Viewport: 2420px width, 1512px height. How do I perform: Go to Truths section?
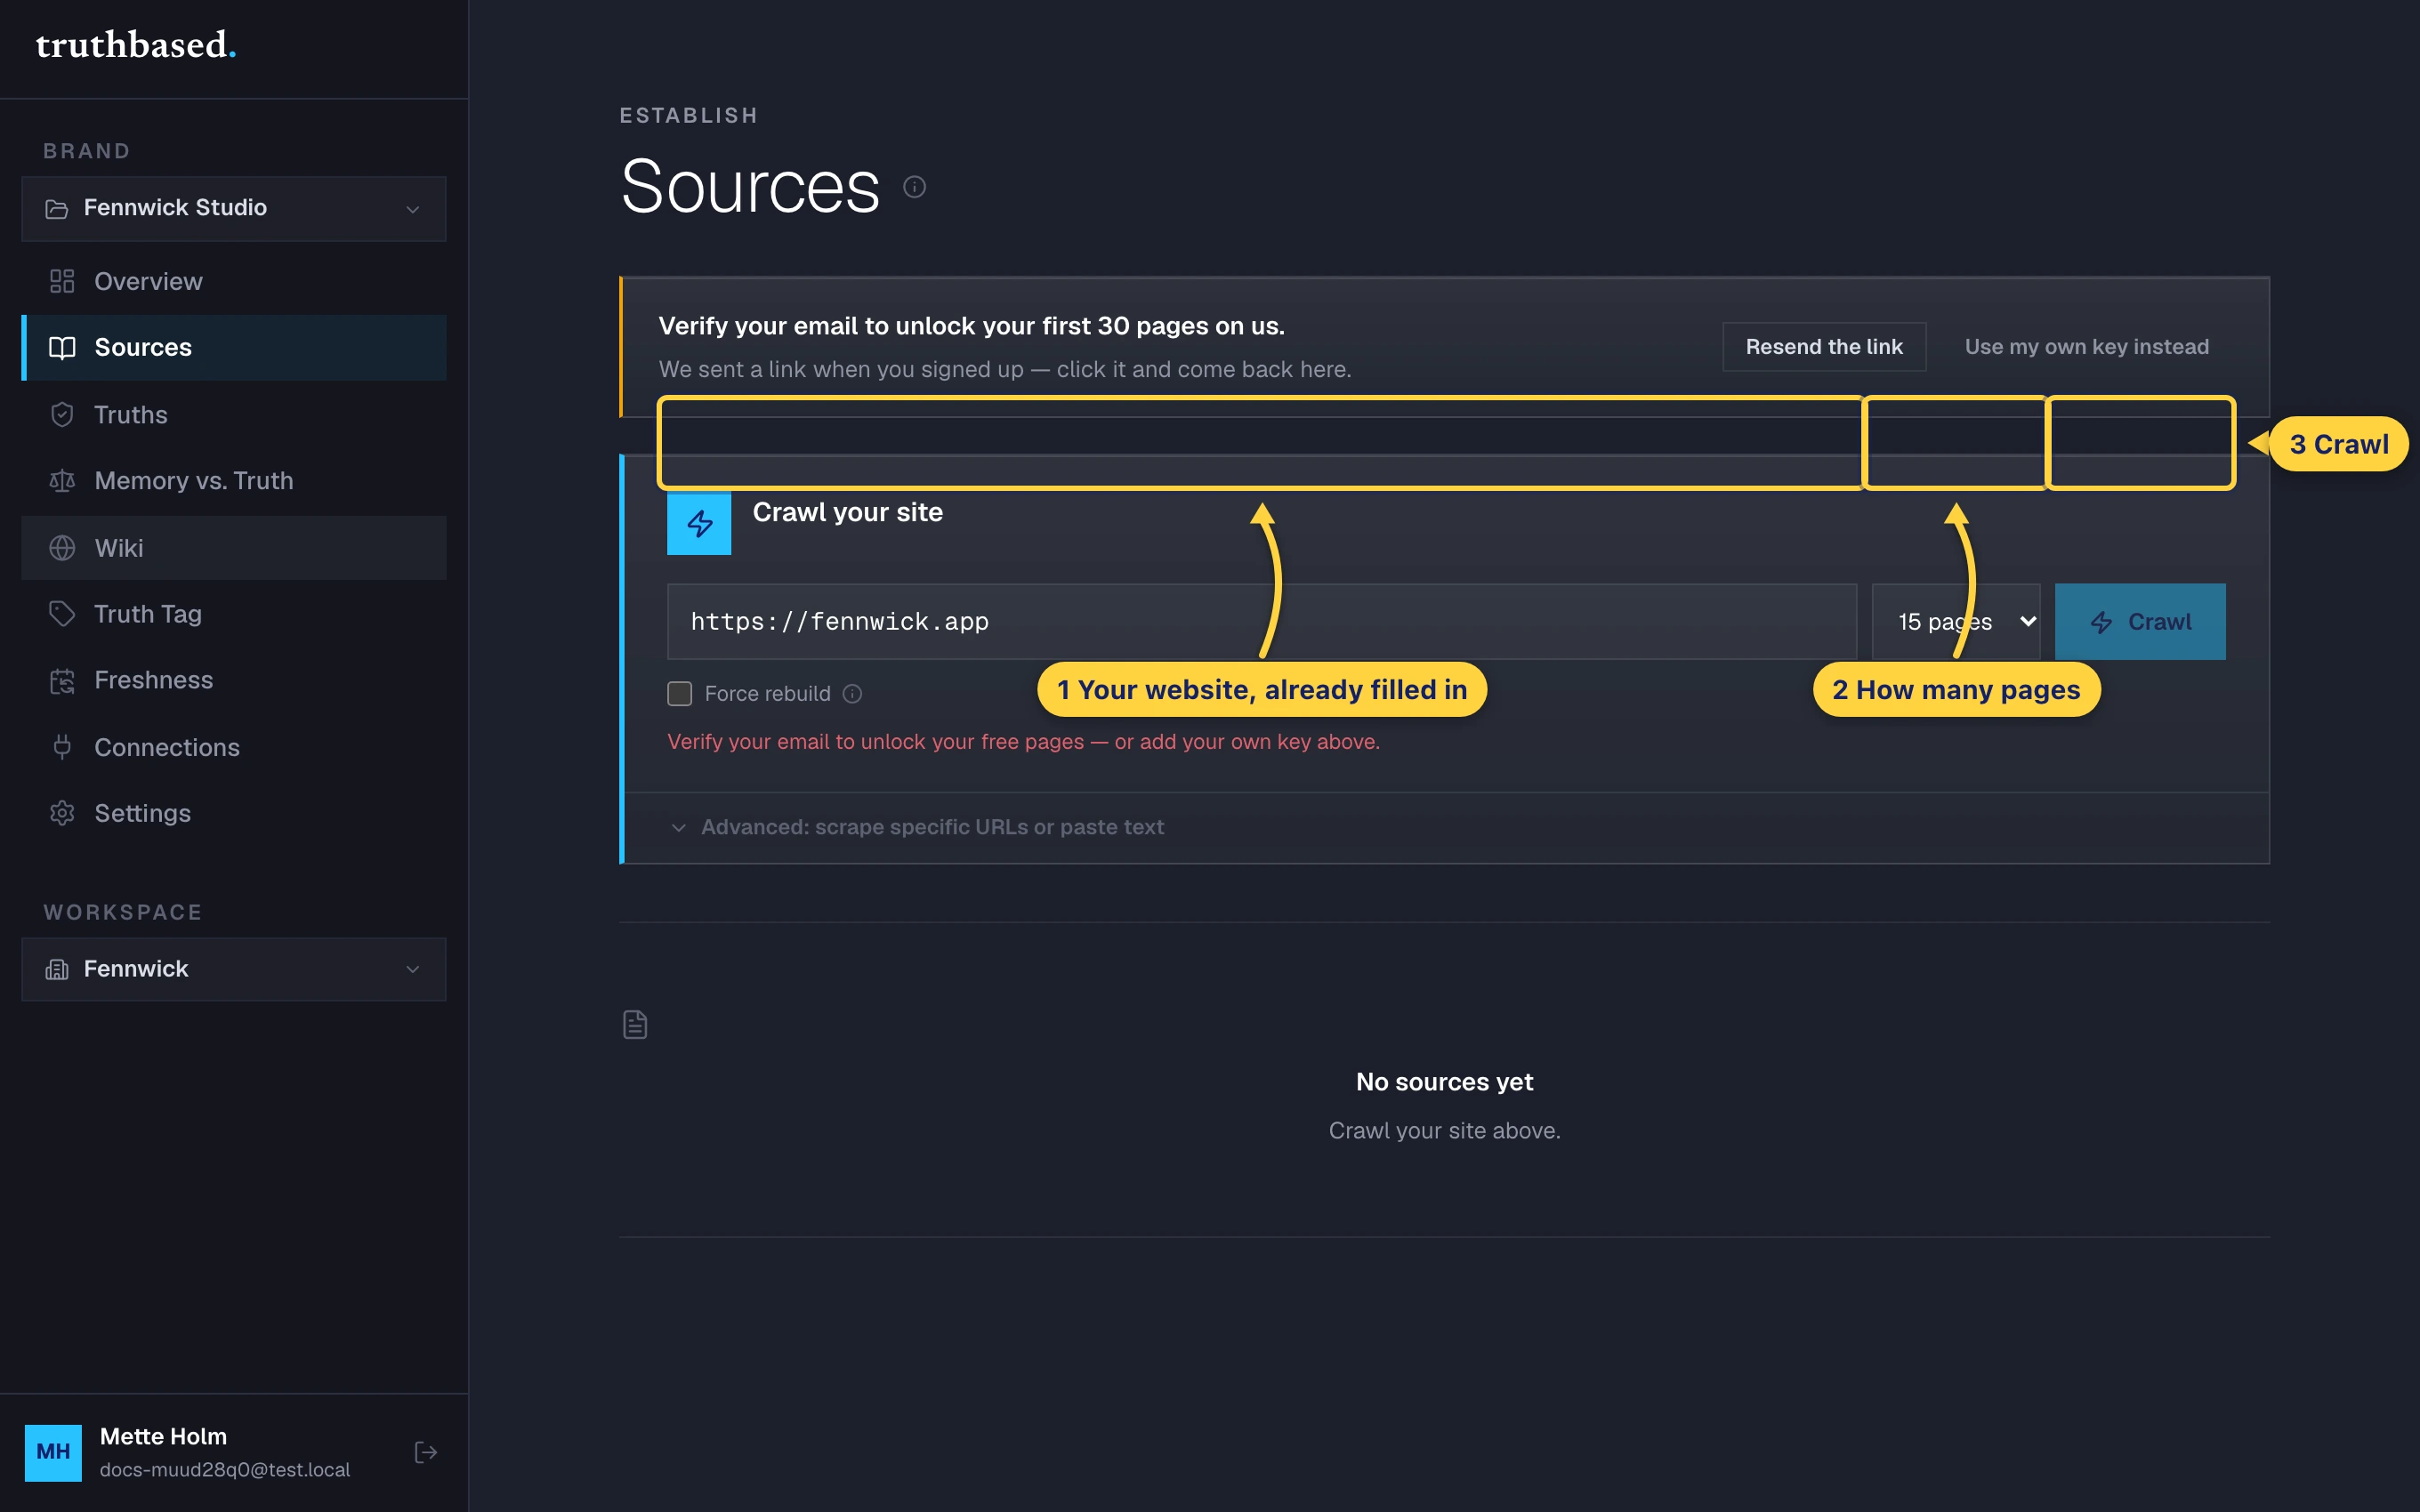click(x=234, y=414)
